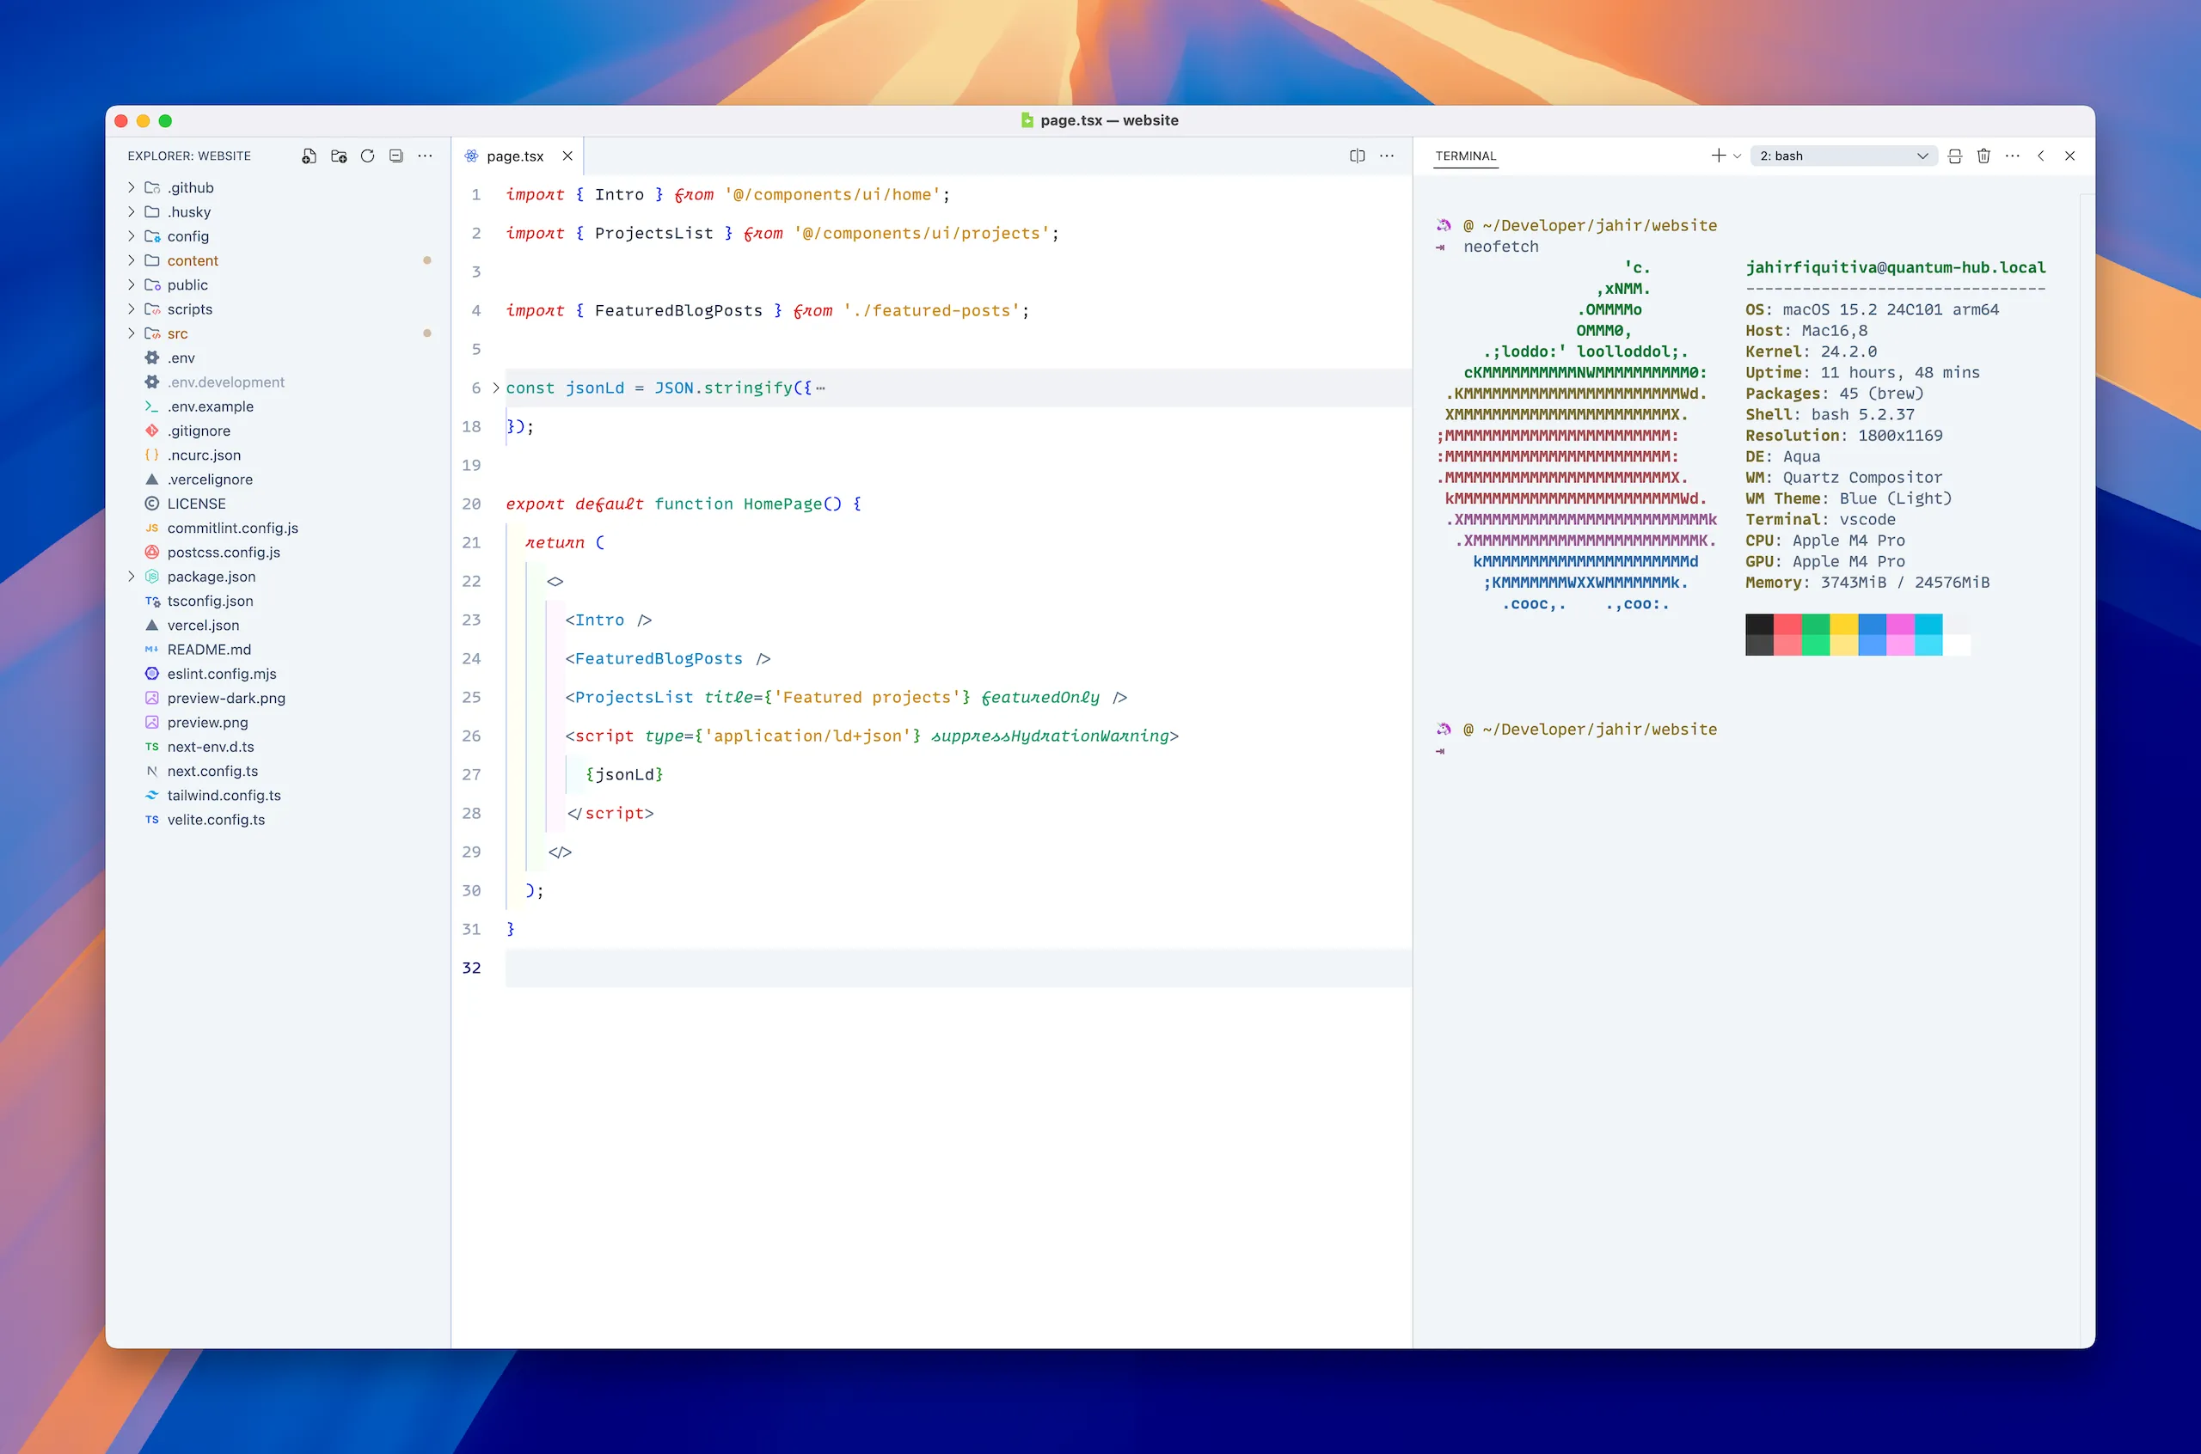
Task: Click the preview-dark.png image icon
Action: click(152, 697)
